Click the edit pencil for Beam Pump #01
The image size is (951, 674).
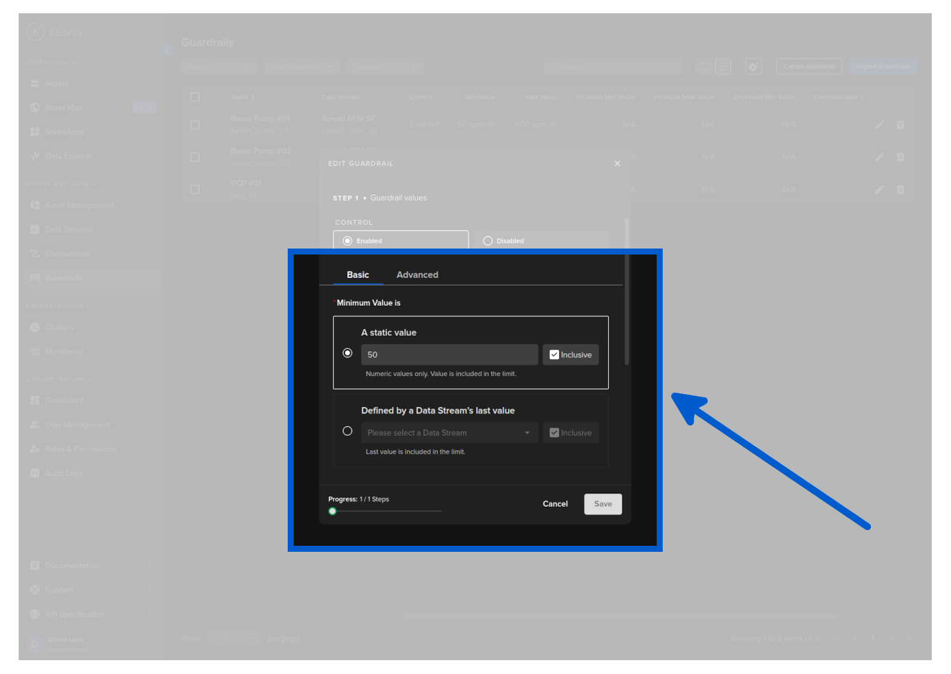point(879,125)
